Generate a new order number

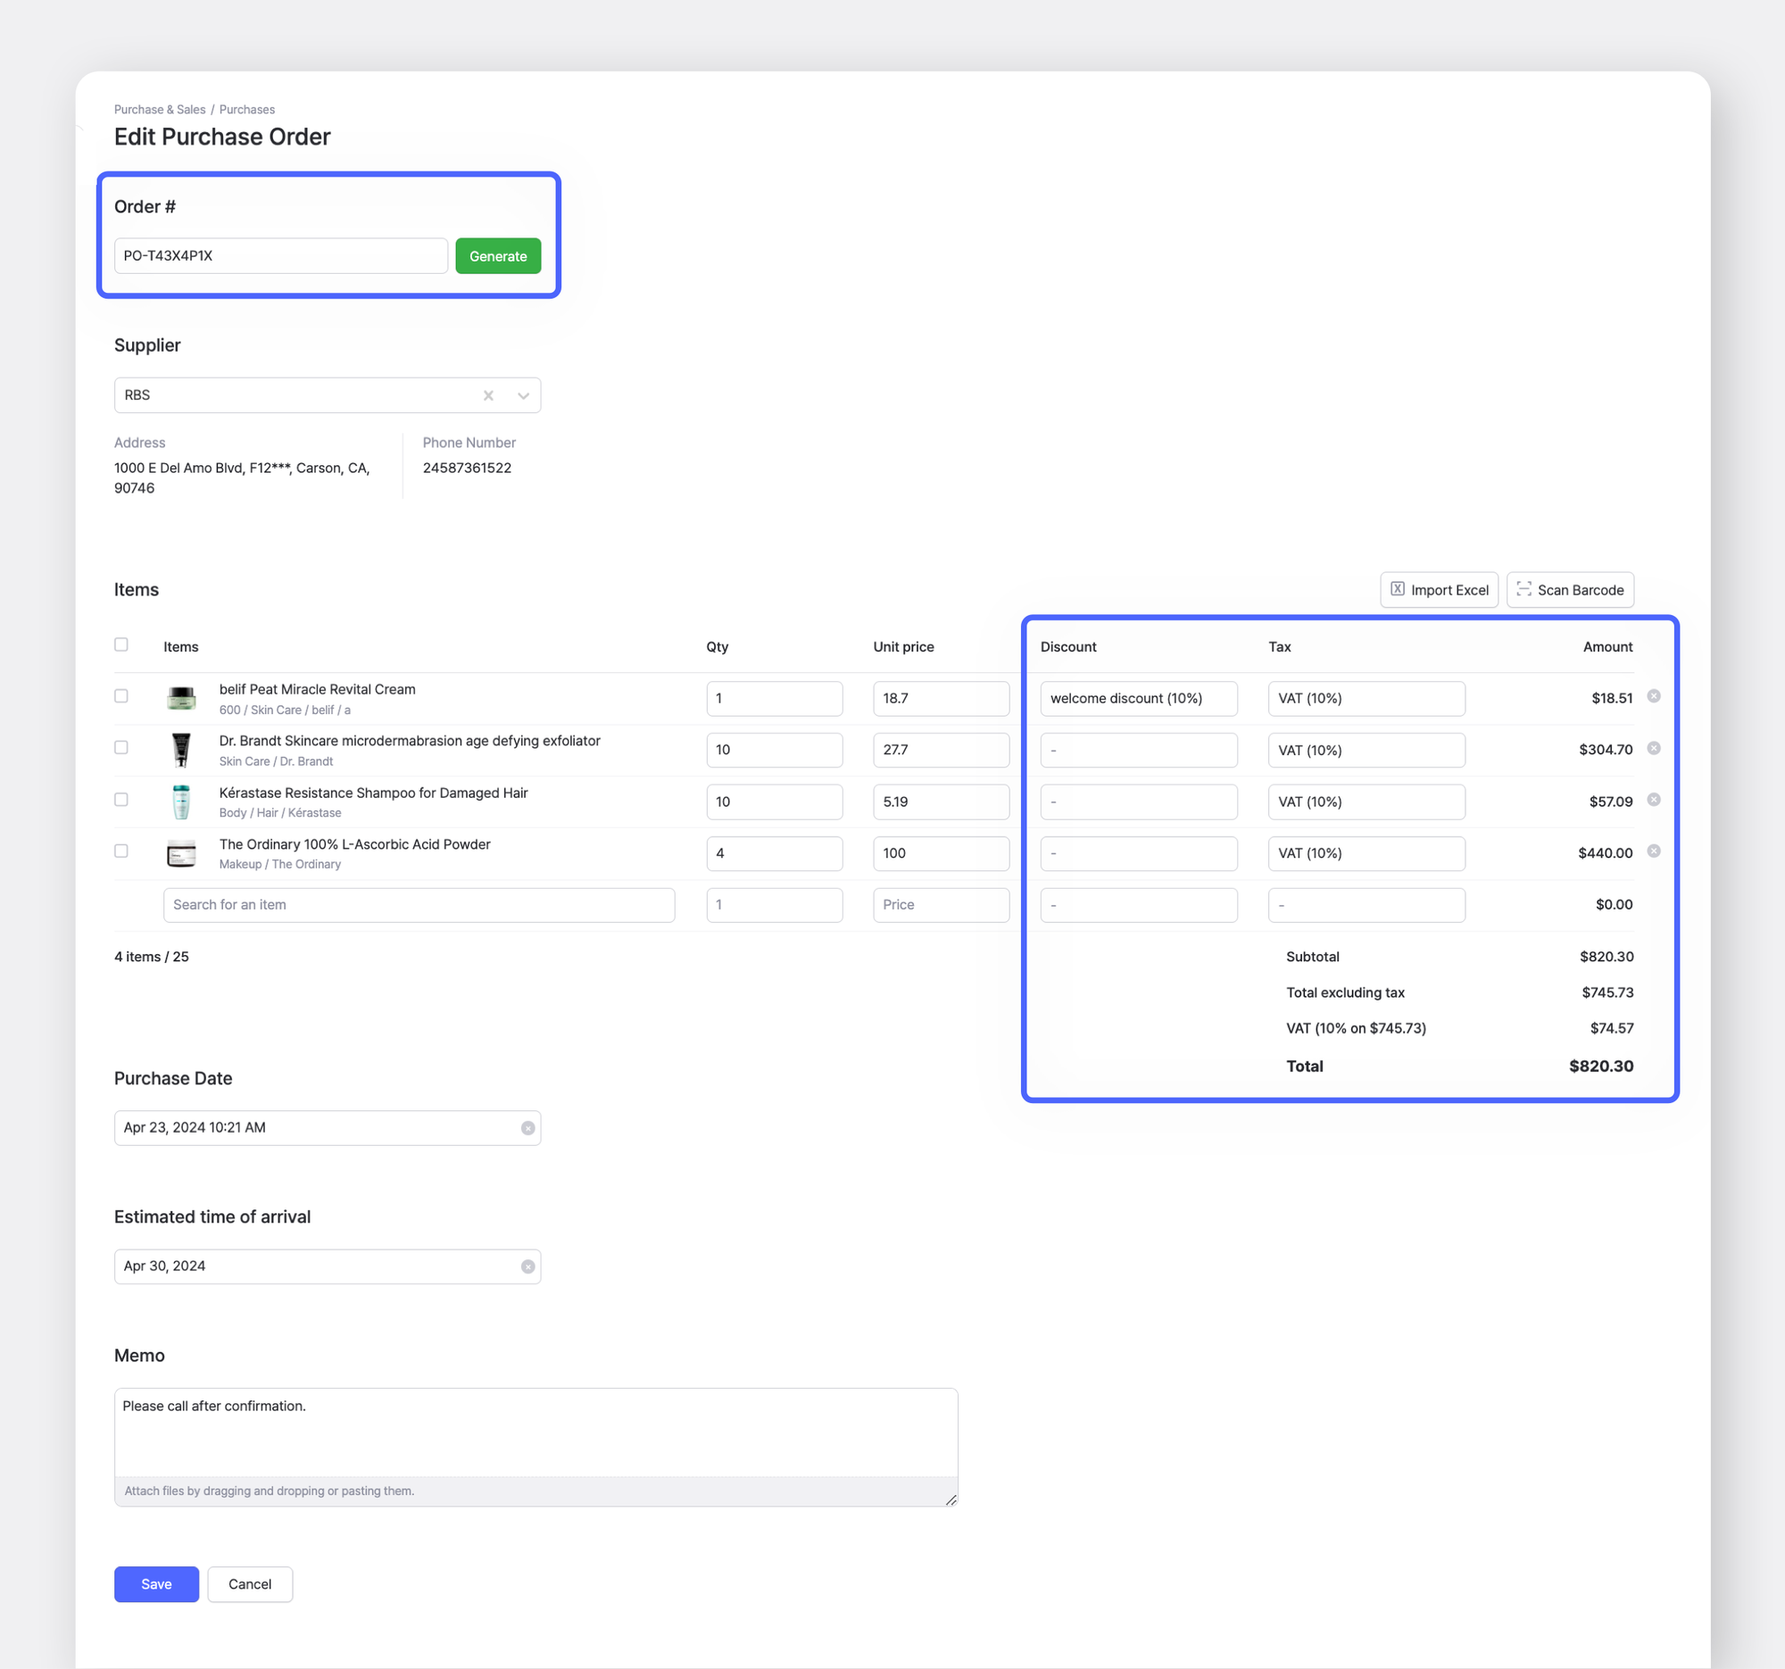point(497,256)
